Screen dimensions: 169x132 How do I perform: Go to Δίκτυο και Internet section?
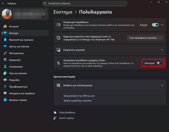pos(19,46)
